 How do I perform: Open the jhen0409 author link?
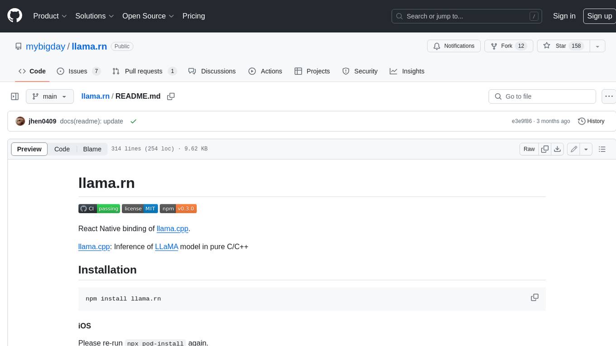(x=42, y=121)
